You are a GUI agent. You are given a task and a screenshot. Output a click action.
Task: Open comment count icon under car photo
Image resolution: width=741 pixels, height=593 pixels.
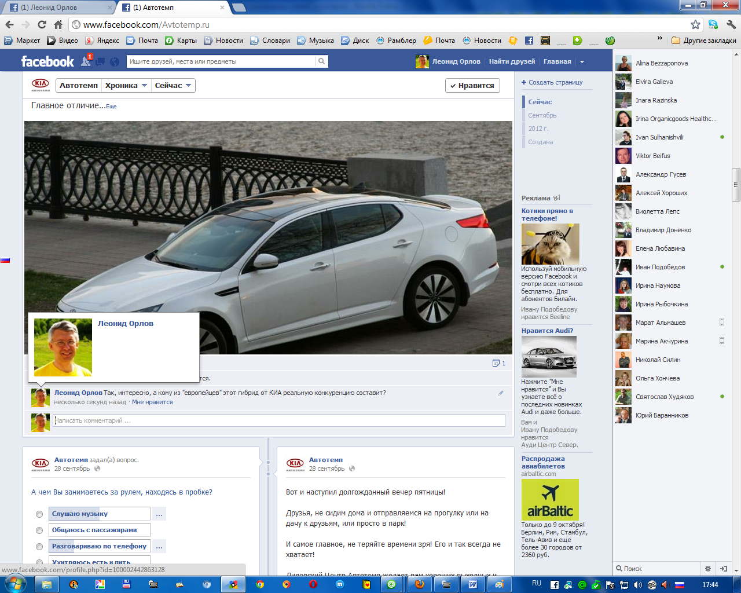tap(498, 363)
